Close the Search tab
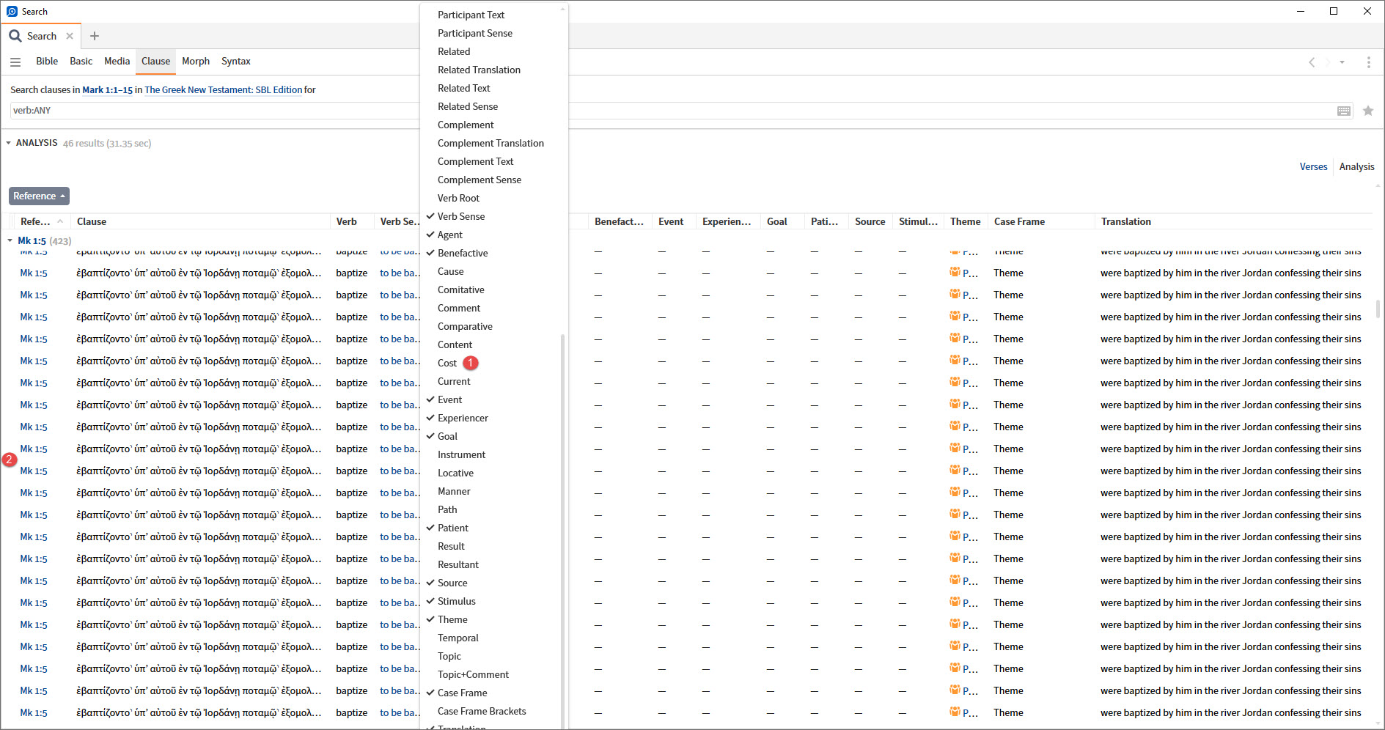This screenshot has width=1385, height=730. pyautogui.click(x=70, y=36)
